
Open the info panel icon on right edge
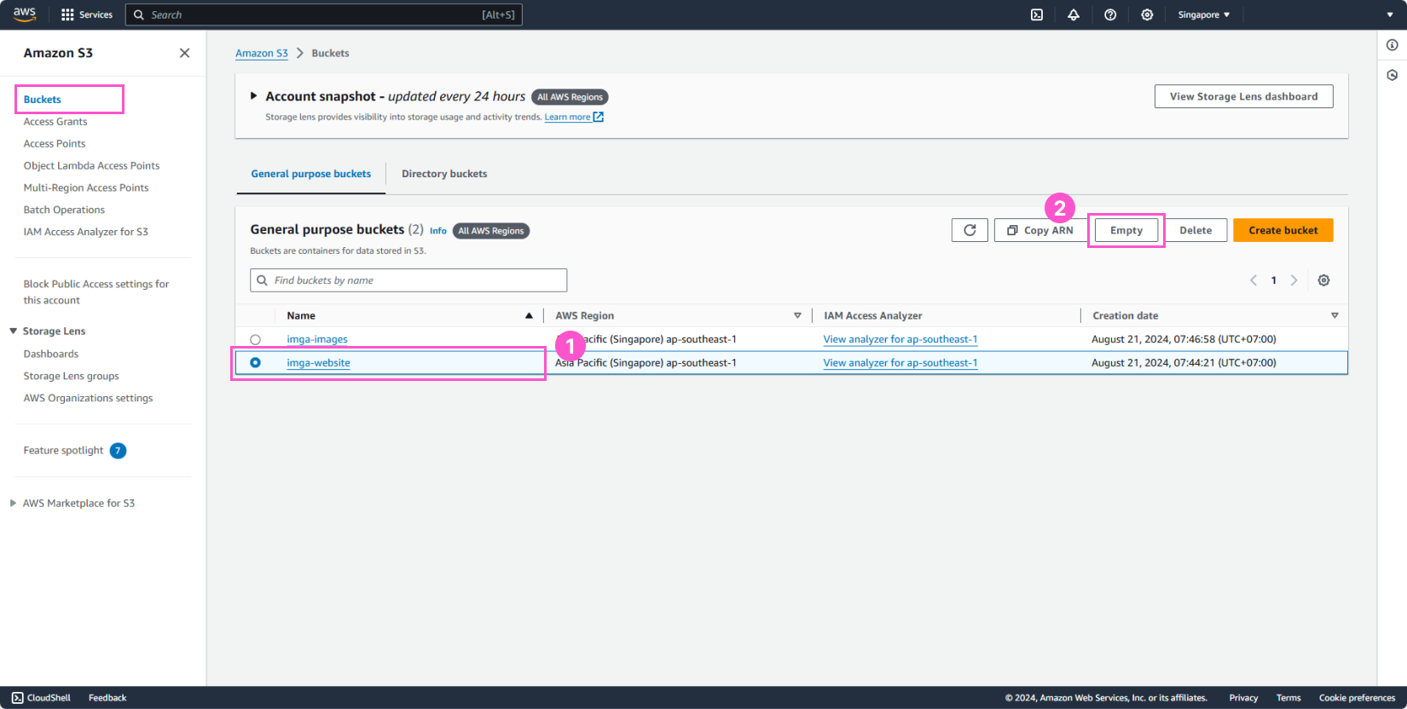click(x=1392, y=45)
